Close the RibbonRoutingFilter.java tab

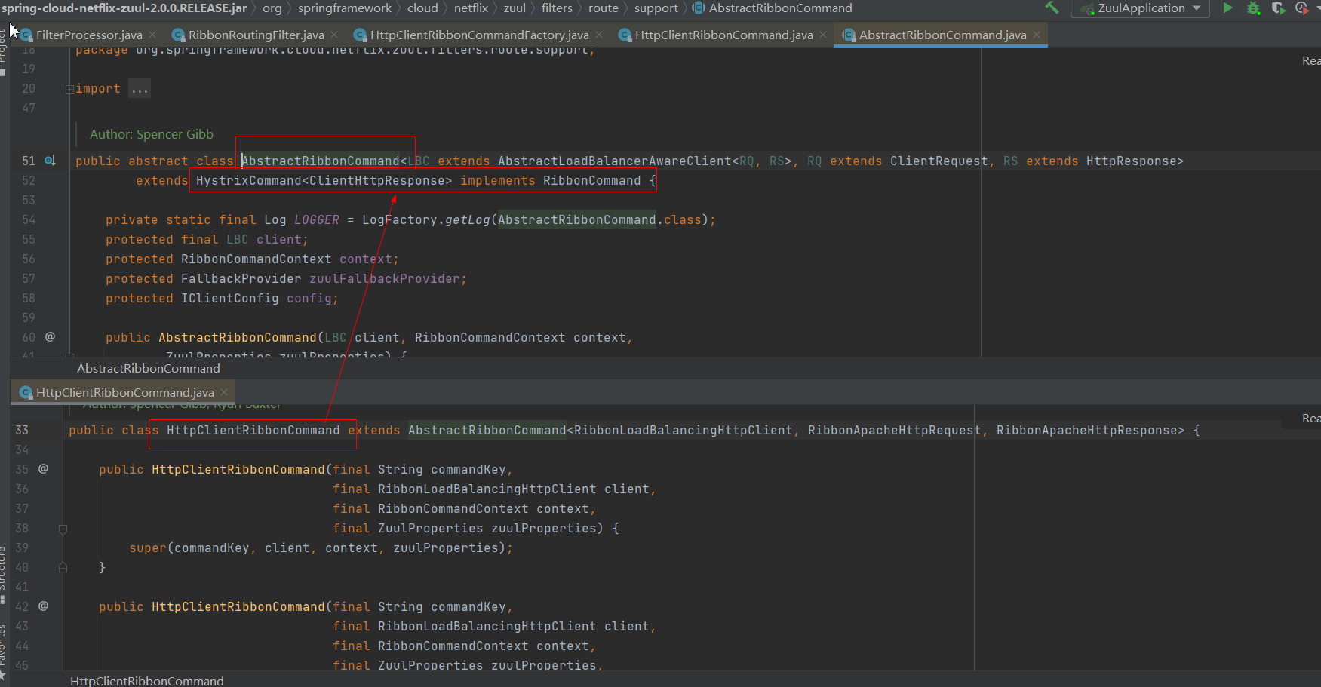coord(334,35)
